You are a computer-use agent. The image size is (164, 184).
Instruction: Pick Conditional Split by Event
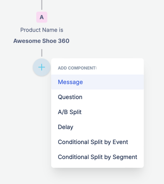[93, 142]
